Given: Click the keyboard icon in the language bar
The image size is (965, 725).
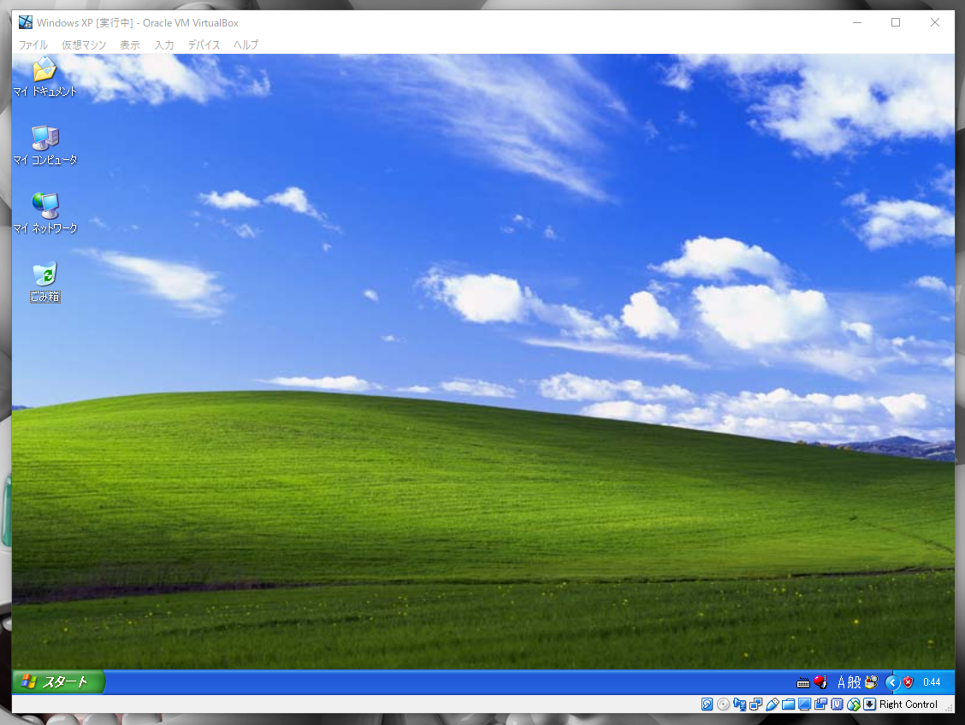Looking at the screenshot, I should 803,682.
